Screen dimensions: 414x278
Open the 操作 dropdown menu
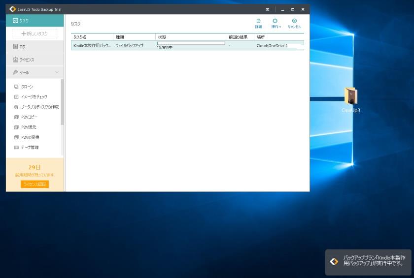[x=276, y=24]
